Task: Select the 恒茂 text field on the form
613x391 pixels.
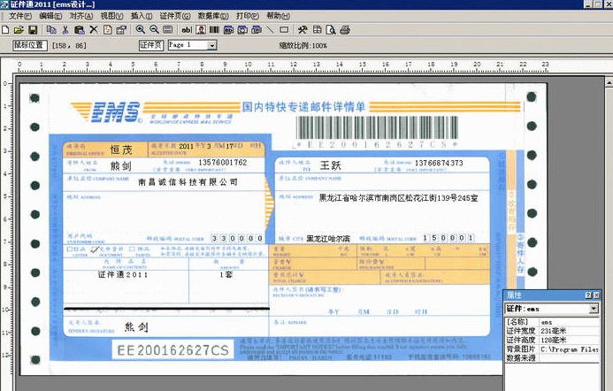Action: pyautogui.click(x=121, y=149)
